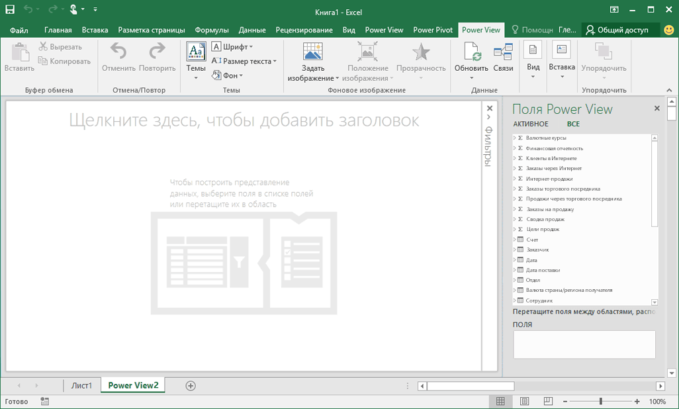Expand the Заказчик table node
This screenshot has width=679, height=409.
(515, 250)
